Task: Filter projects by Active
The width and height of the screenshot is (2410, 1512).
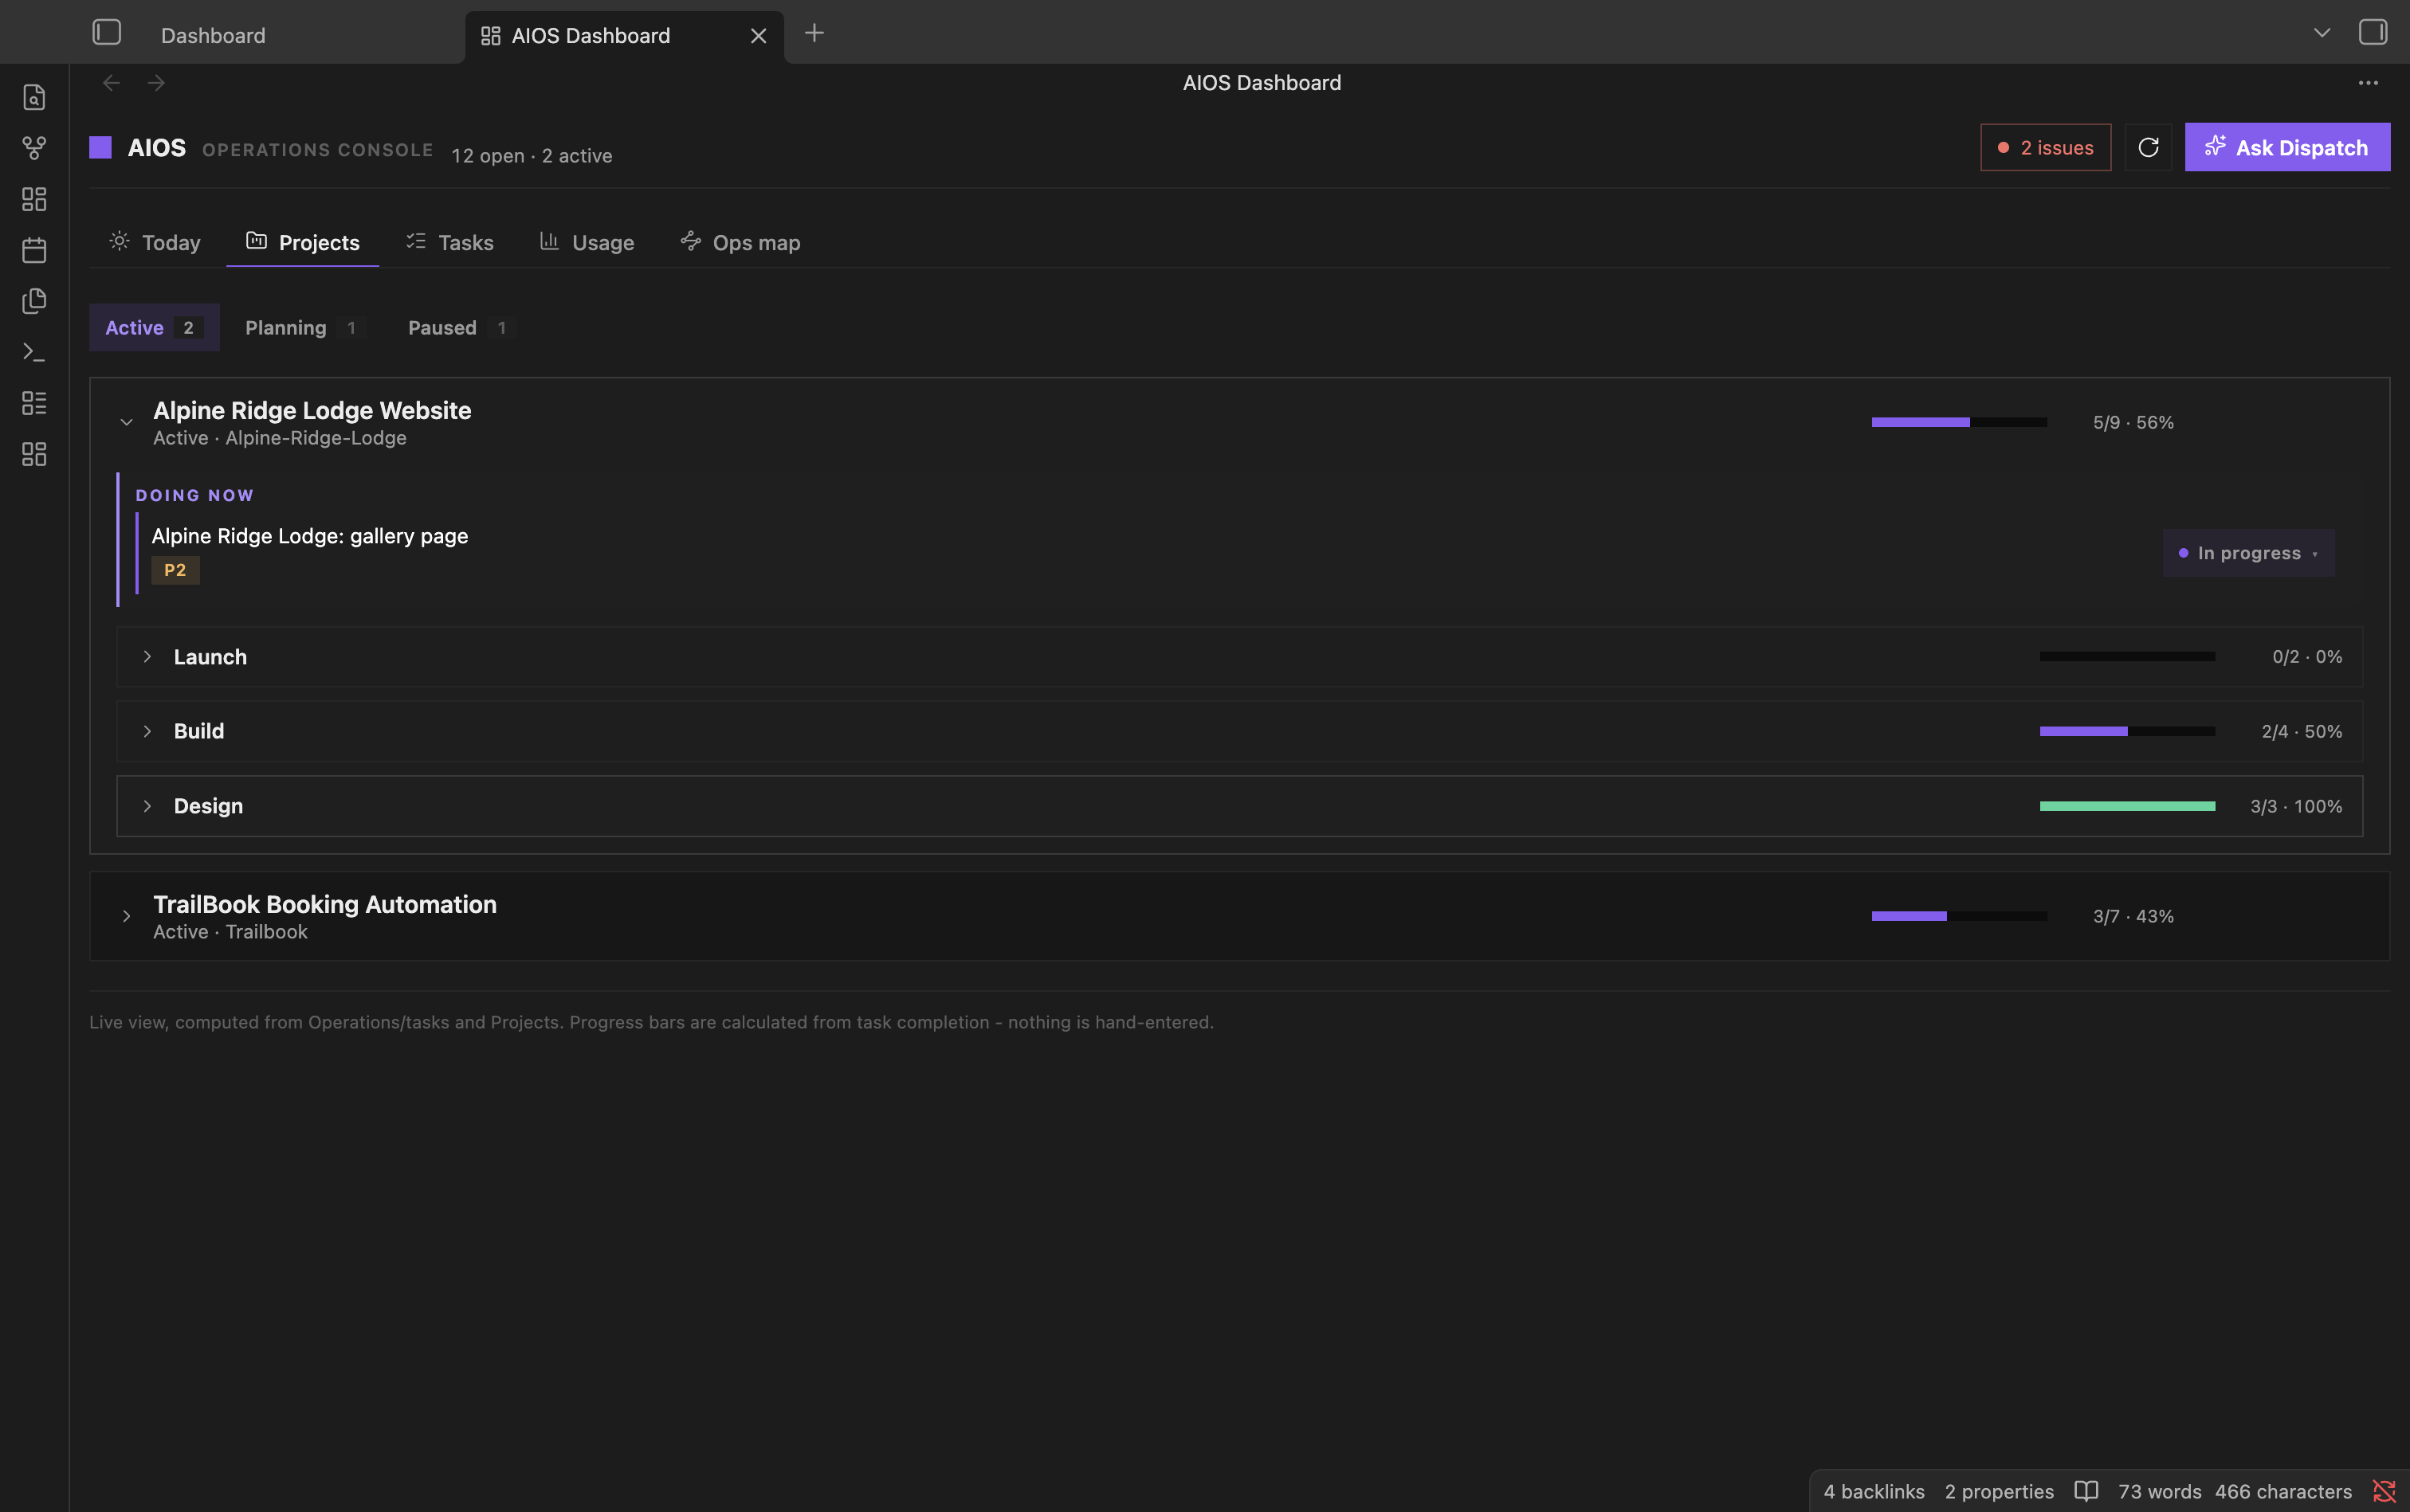Action: coord(154,327)
